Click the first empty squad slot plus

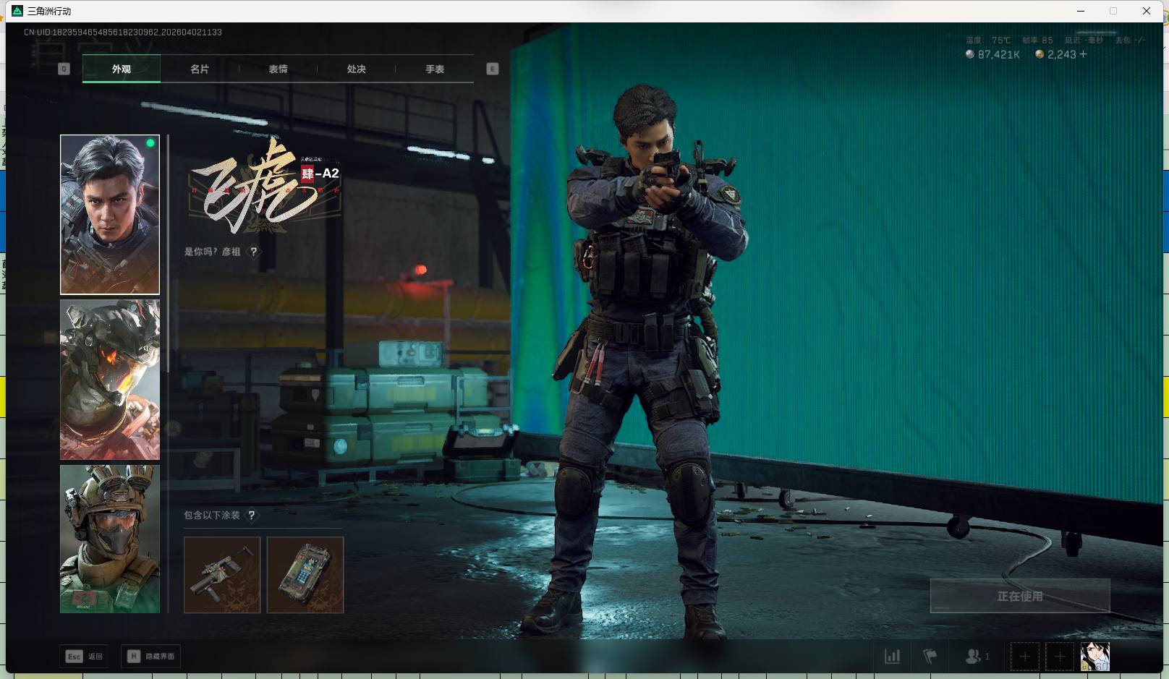(1025, 657)
